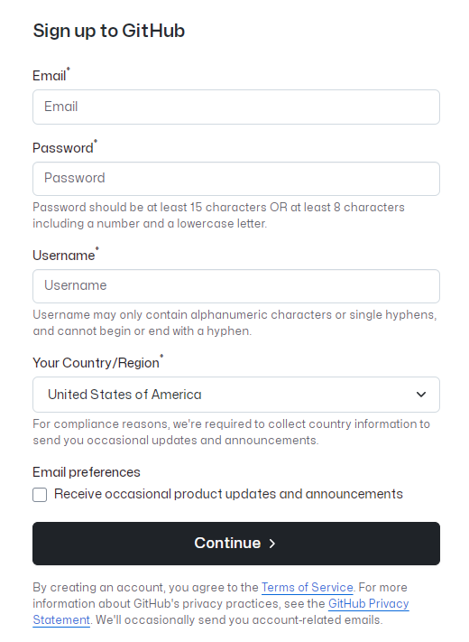Select the Username text box
469x642 pixels.
[236, 286]
